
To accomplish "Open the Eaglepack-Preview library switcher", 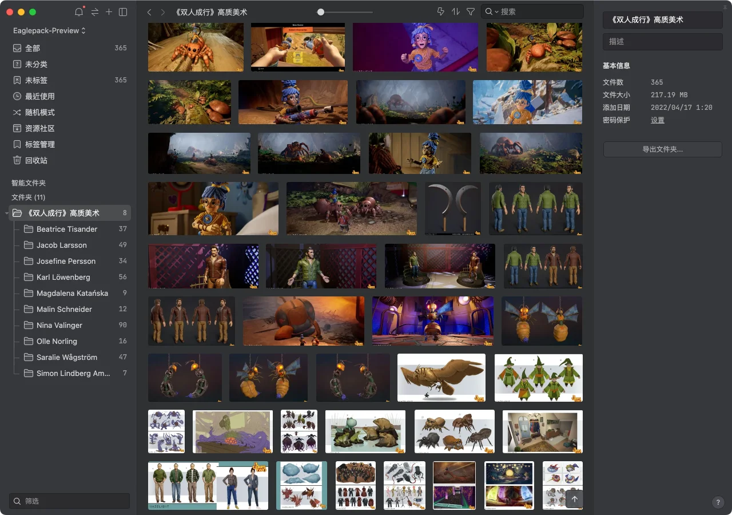I will (x=49, y=30).
